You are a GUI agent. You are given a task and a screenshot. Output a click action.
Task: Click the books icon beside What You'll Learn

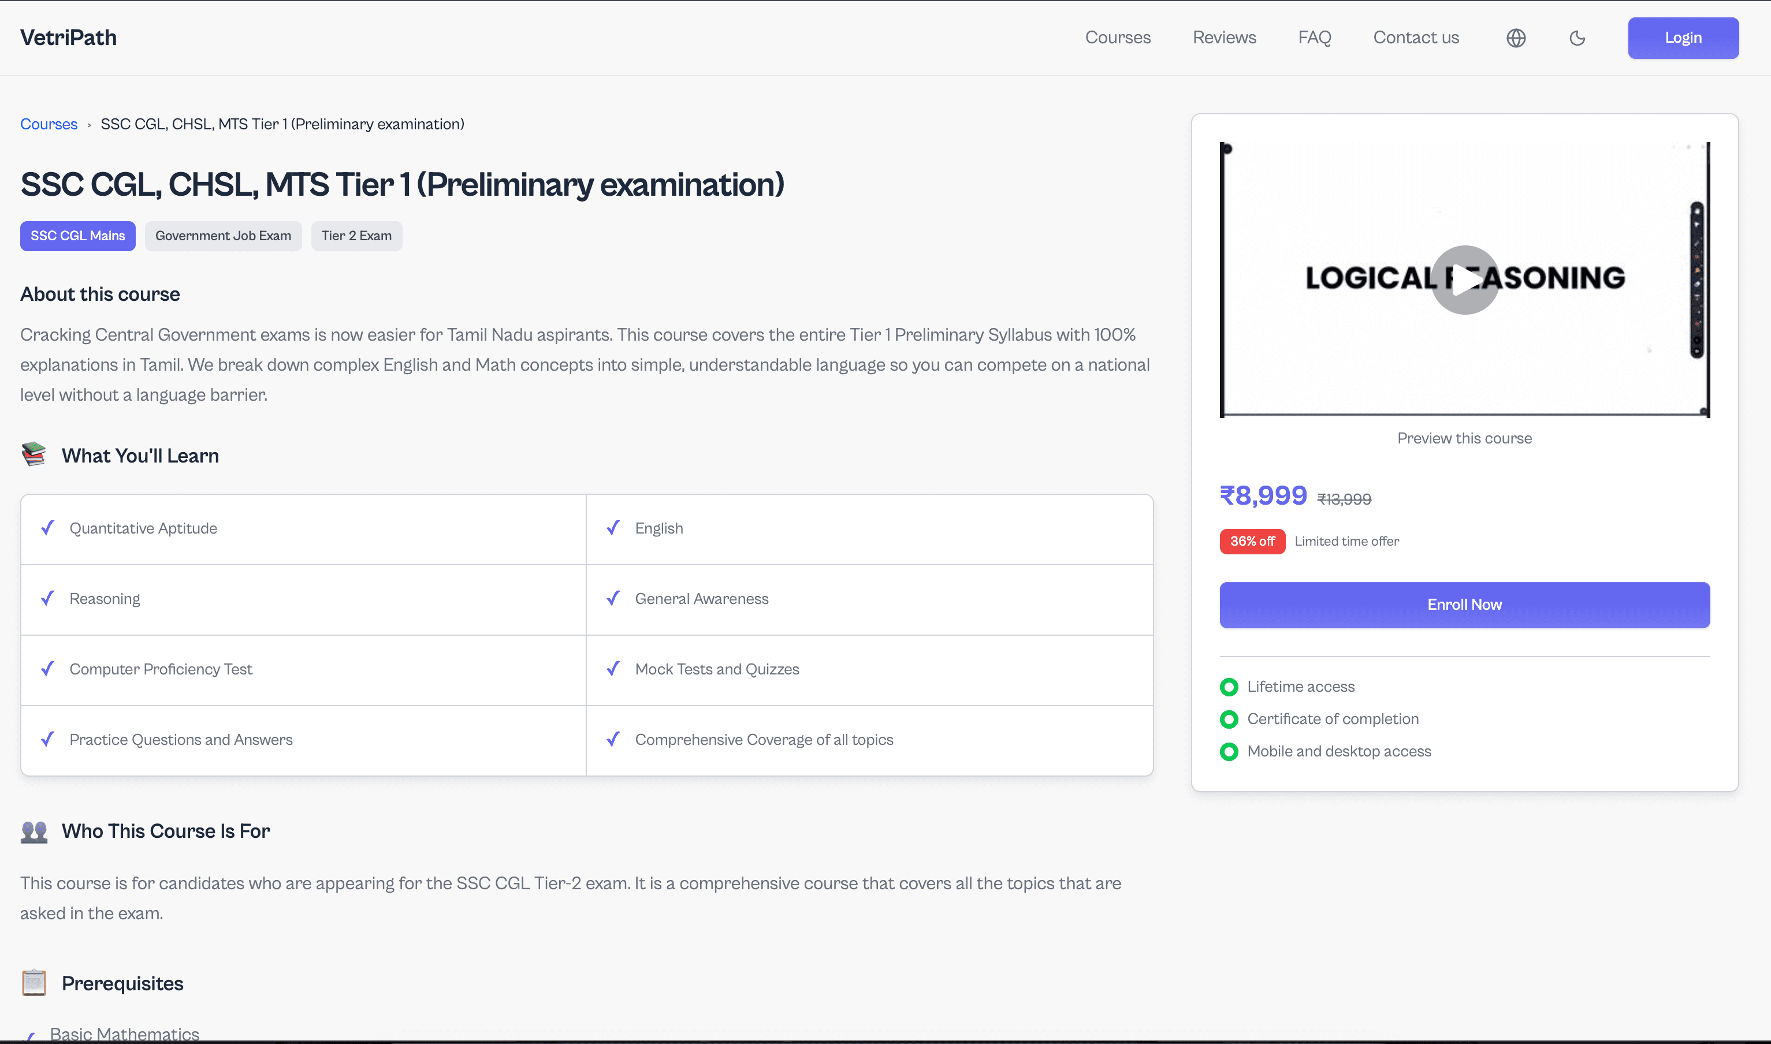click(x=34, y=454)
